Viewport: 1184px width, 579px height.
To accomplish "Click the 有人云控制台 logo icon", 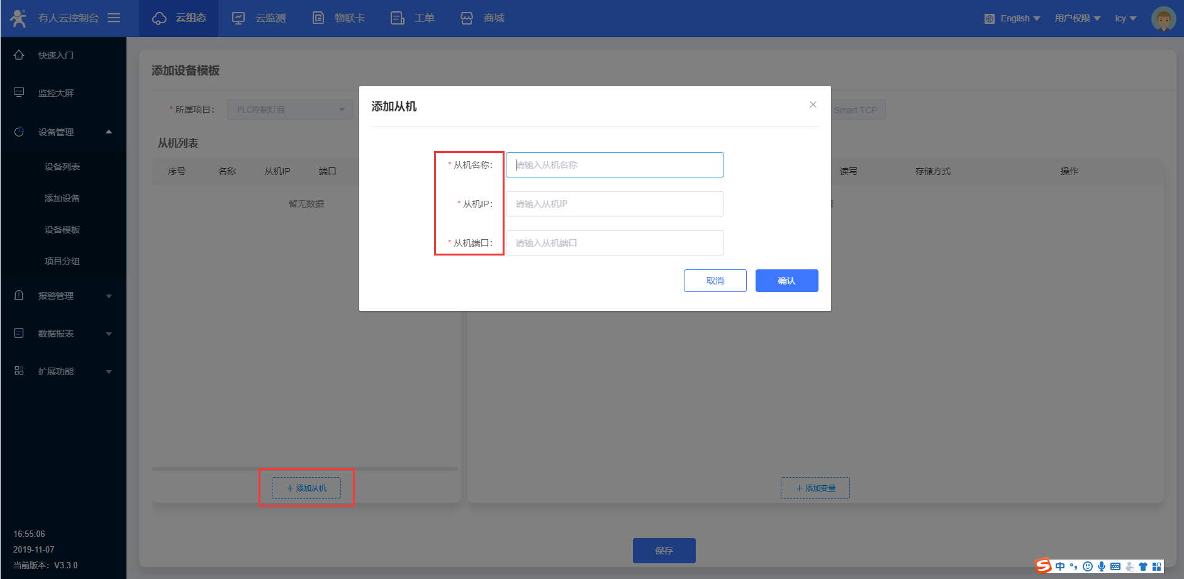I will 18,18.
